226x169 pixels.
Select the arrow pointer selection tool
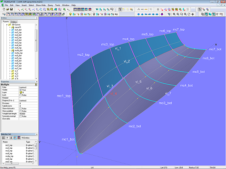[120, 10]
